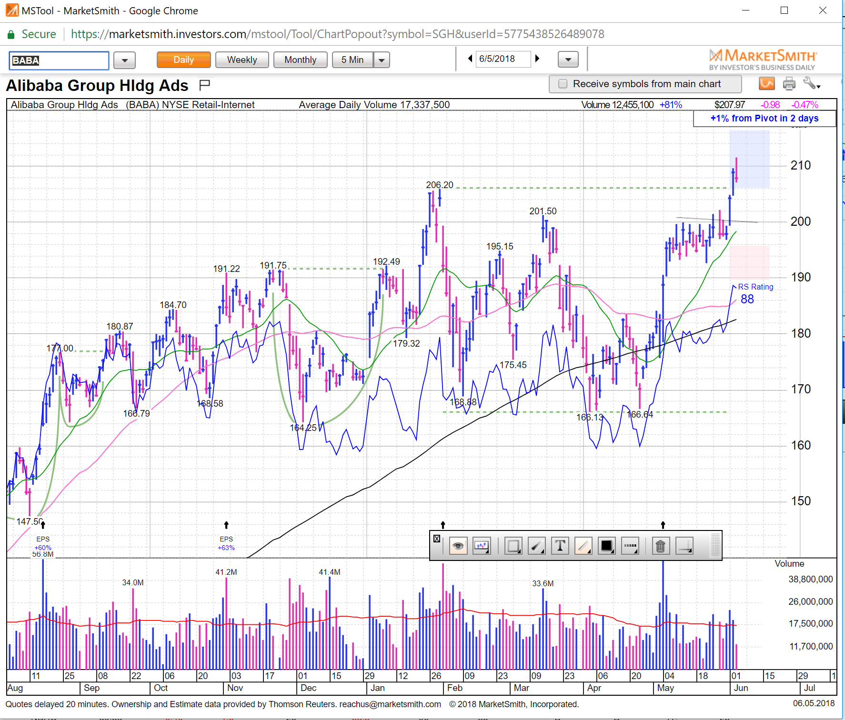845x720 pixels.
Task: Select the text annotation tool
Action: point(560,546)
